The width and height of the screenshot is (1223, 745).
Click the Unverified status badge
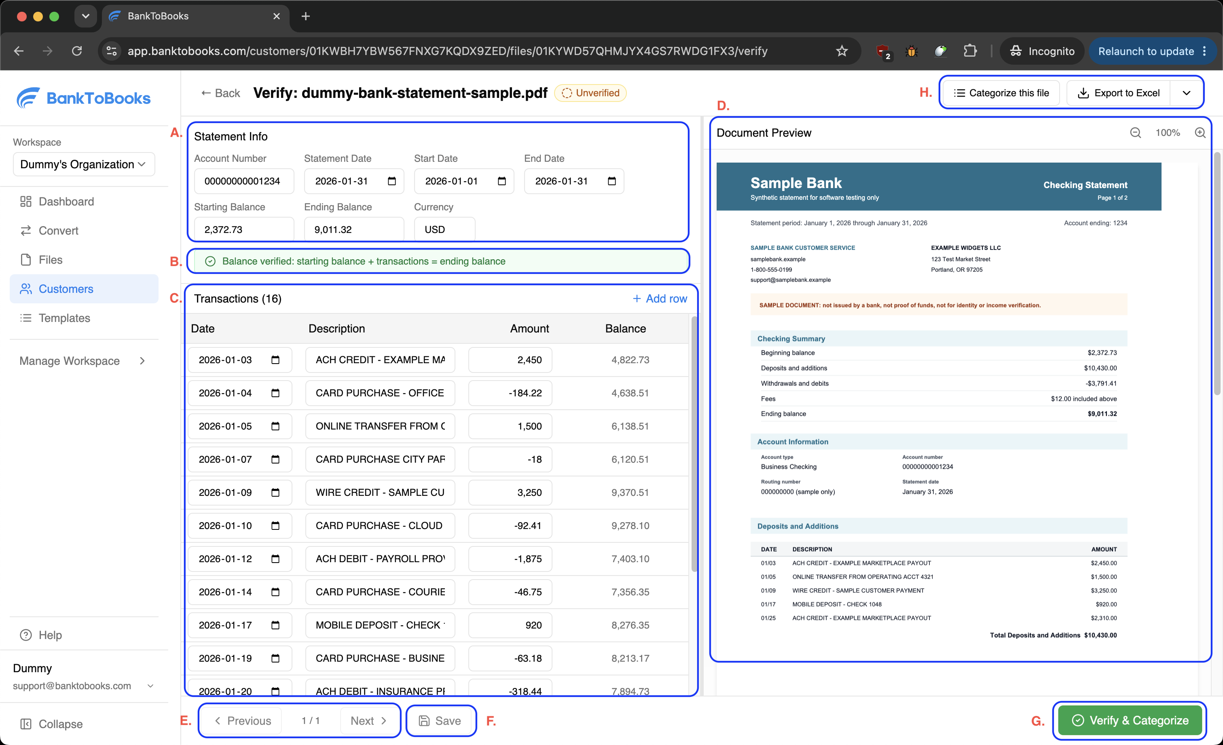click(x=590, y=93)
